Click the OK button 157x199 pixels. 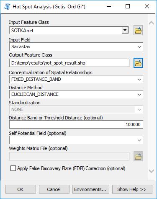point(21,189)
